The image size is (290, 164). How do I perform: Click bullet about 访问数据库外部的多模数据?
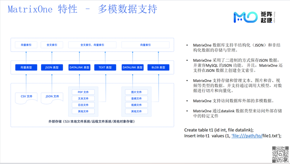point(234,101)
